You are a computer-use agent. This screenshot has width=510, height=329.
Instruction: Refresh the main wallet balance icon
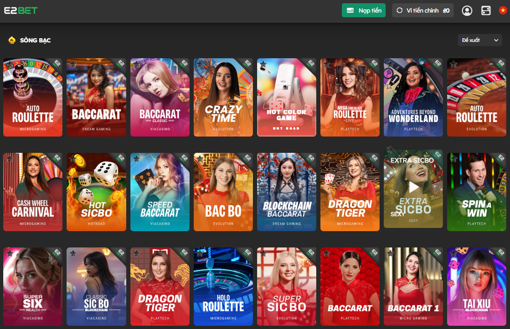[400, 10]
